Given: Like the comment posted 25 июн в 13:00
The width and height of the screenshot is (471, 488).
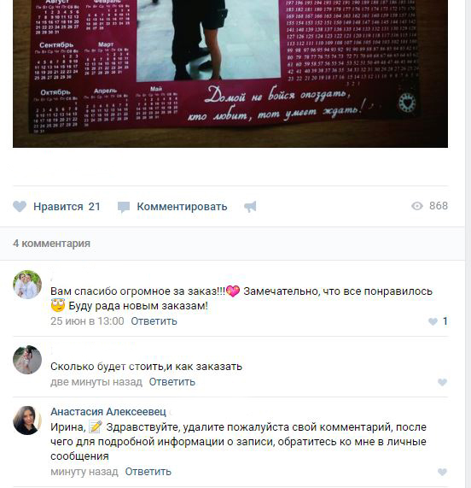Looking at the screenshot, I should coord(433,321).
